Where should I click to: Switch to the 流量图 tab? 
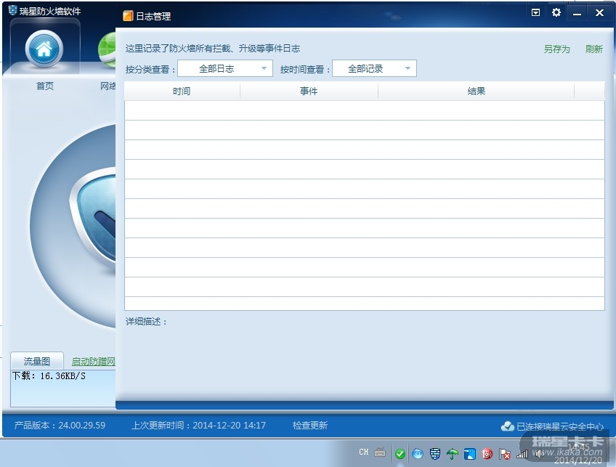37,362
